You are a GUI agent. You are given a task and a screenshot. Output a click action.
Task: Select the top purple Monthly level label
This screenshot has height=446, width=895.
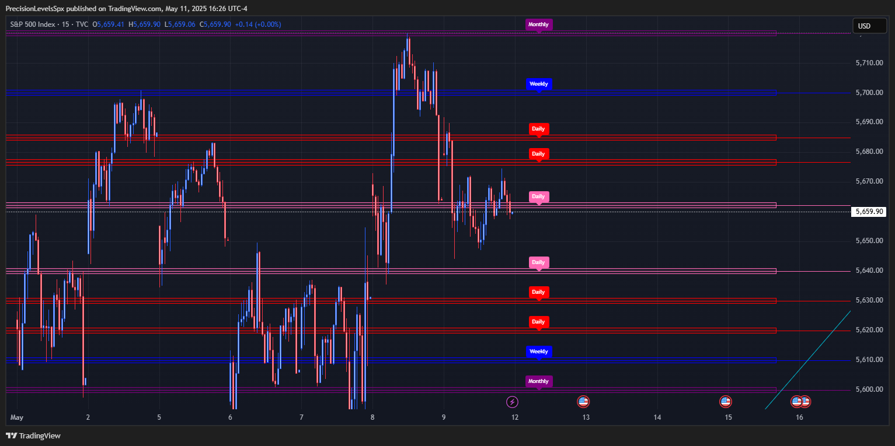click(x=538, y=24)
